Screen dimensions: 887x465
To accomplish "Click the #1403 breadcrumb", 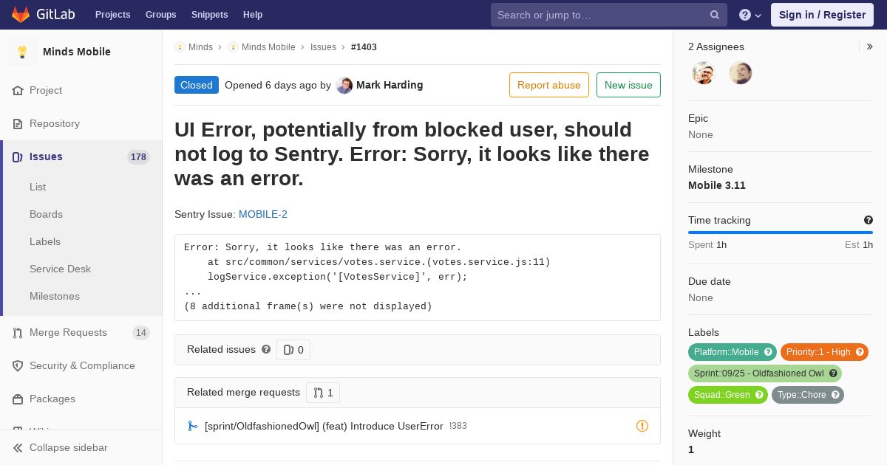I will [364, 46].
